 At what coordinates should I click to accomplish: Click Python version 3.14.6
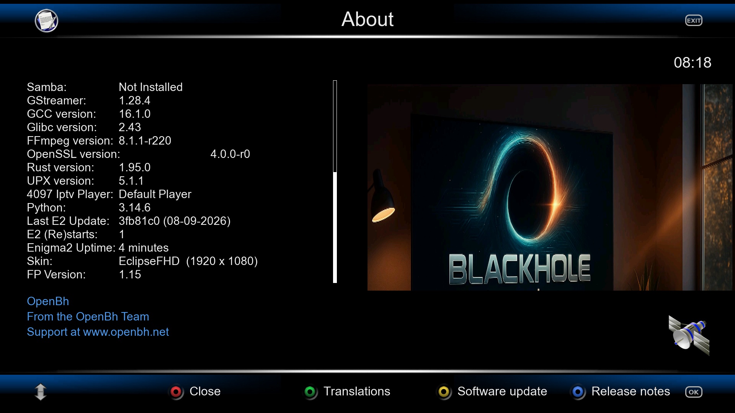(x=134, y=208)
